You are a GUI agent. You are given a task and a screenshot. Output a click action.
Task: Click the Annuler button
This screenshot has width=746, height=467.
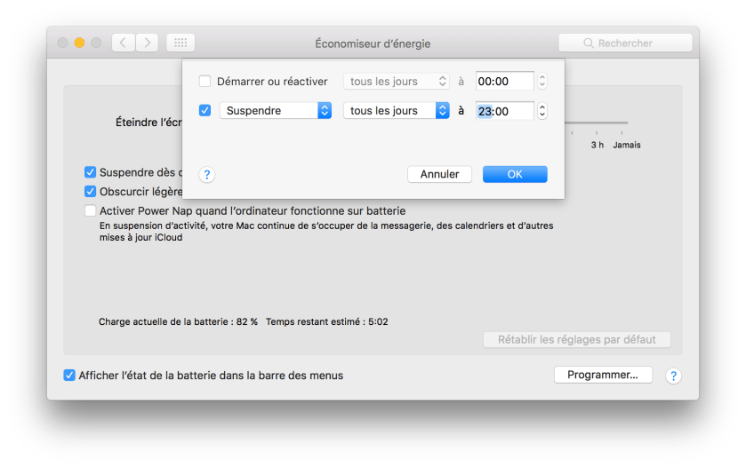439,174
